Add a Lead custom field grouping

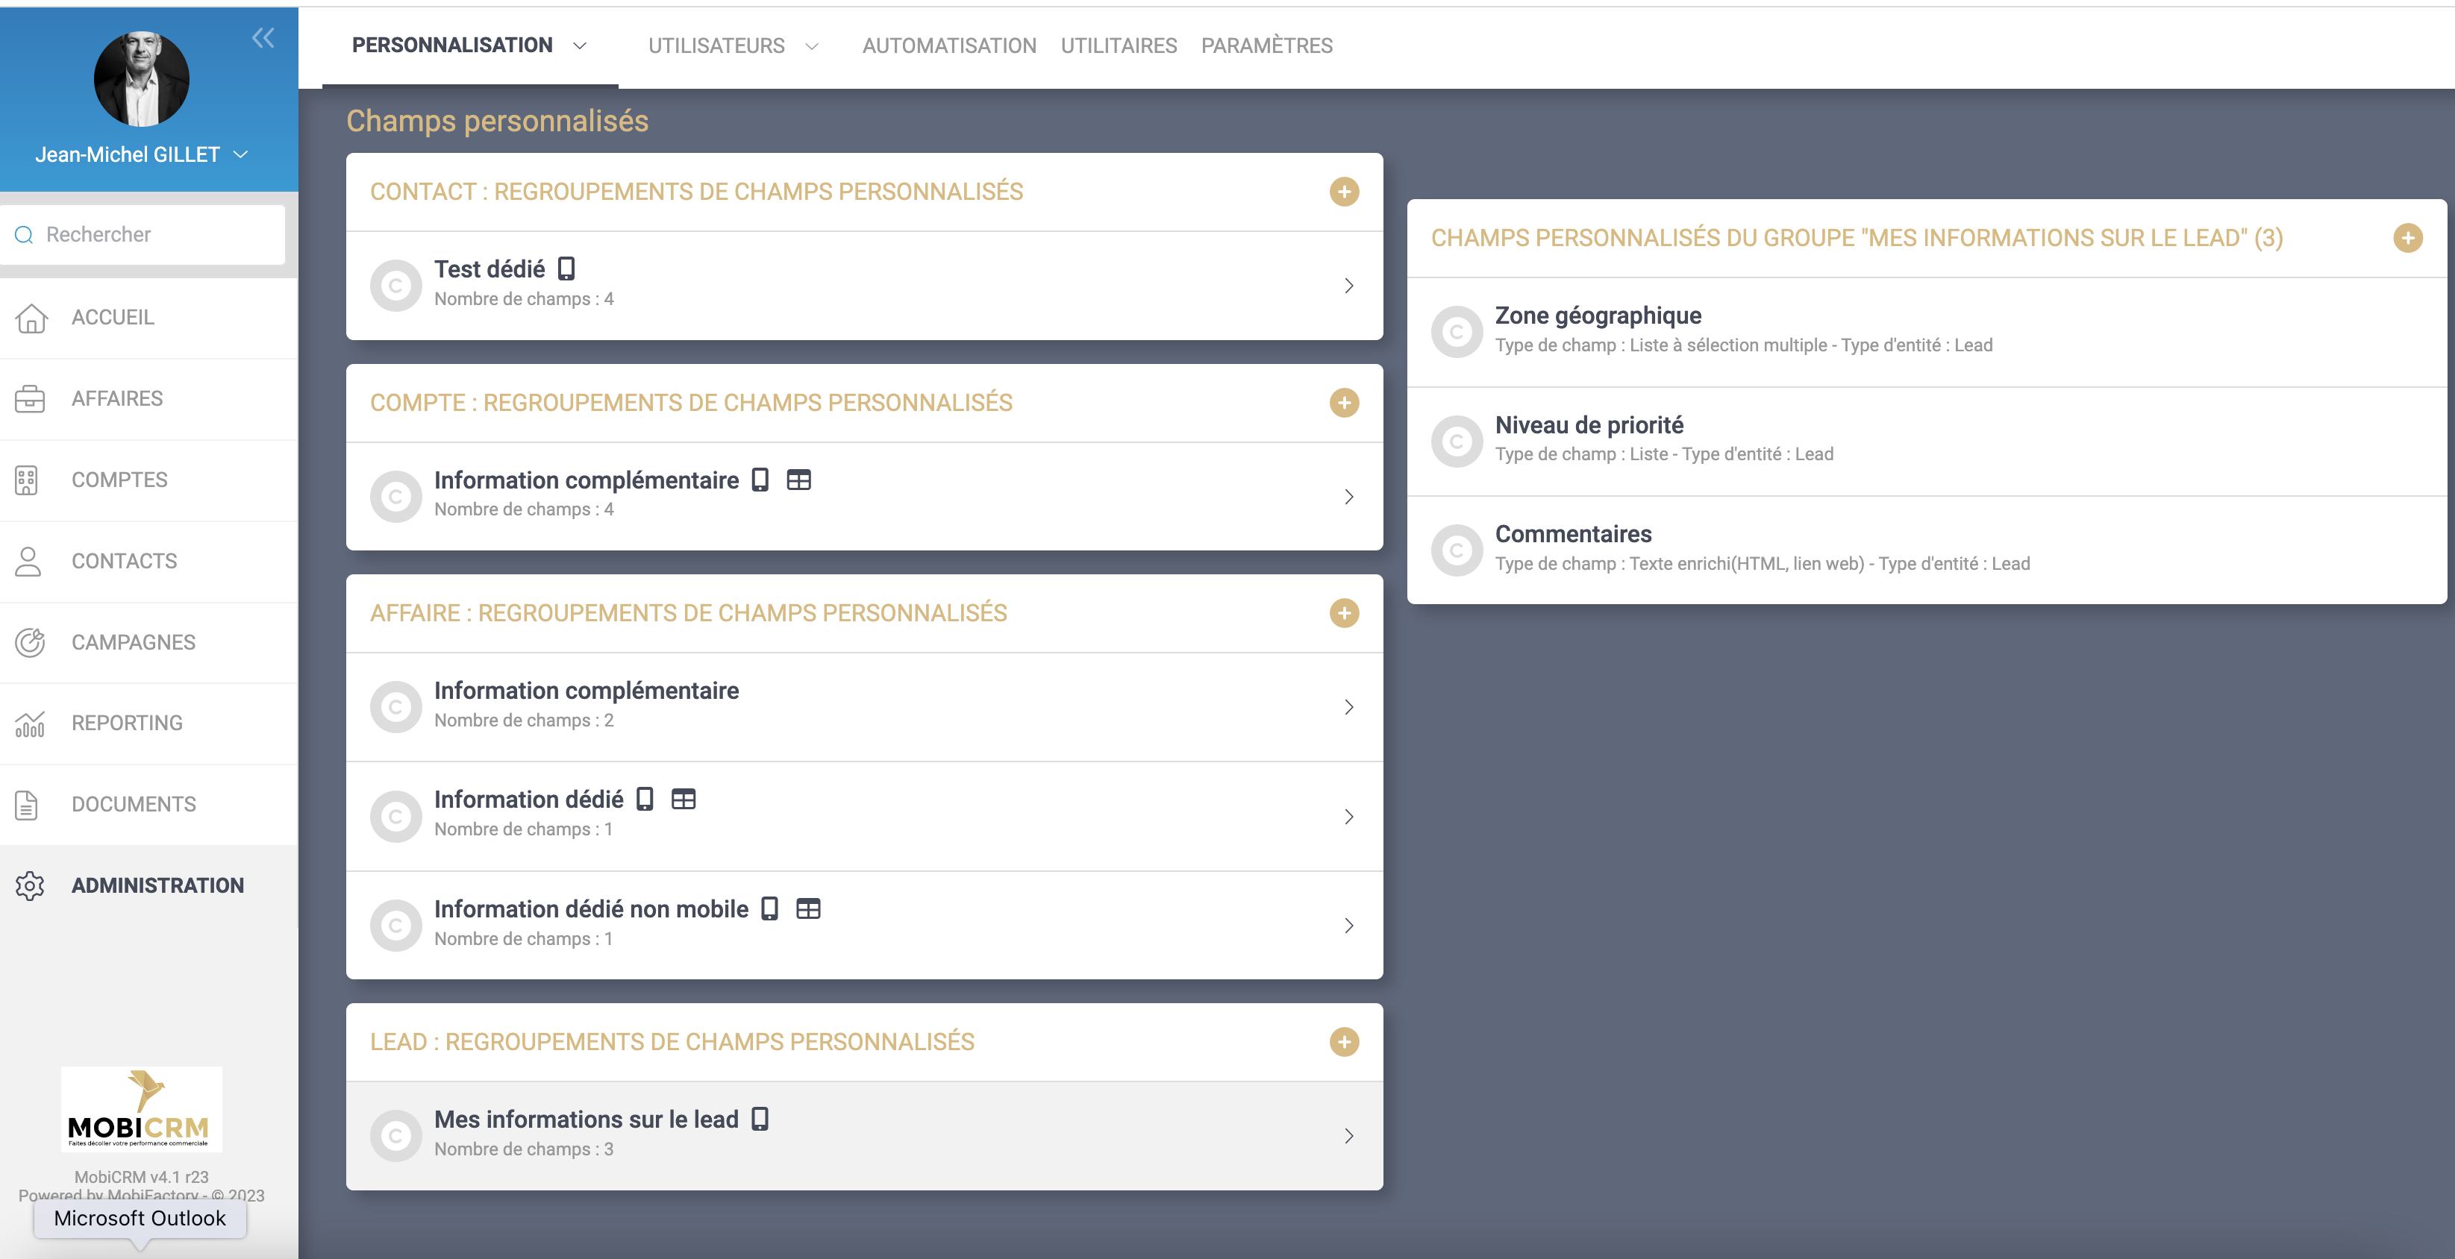[x=1344, y=1042]
